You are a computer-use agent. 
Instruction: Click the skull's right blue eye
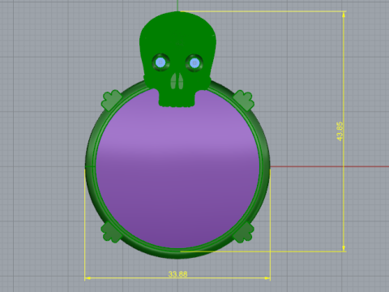(x=194, y=63)
